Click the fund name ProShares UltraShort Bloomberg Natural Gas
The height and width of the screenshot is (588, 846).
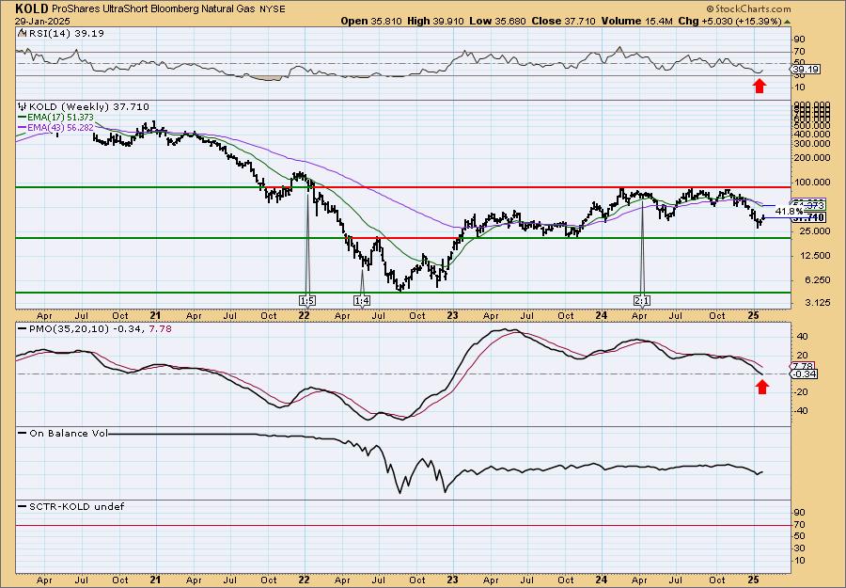152,9
